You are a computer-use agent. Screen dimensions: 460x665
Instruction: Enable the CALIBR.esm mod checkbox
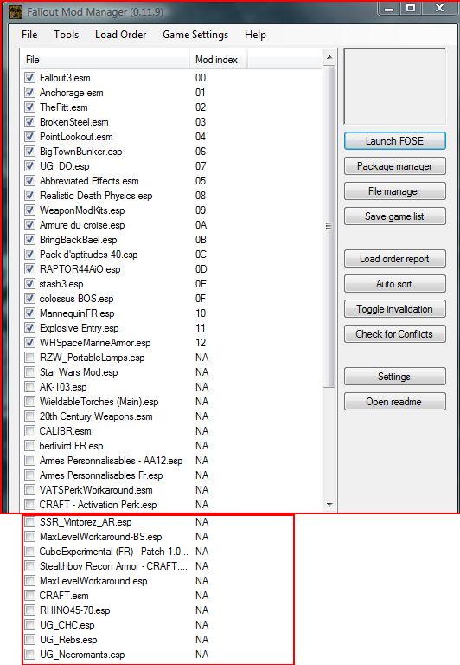[x=29, y=431]
